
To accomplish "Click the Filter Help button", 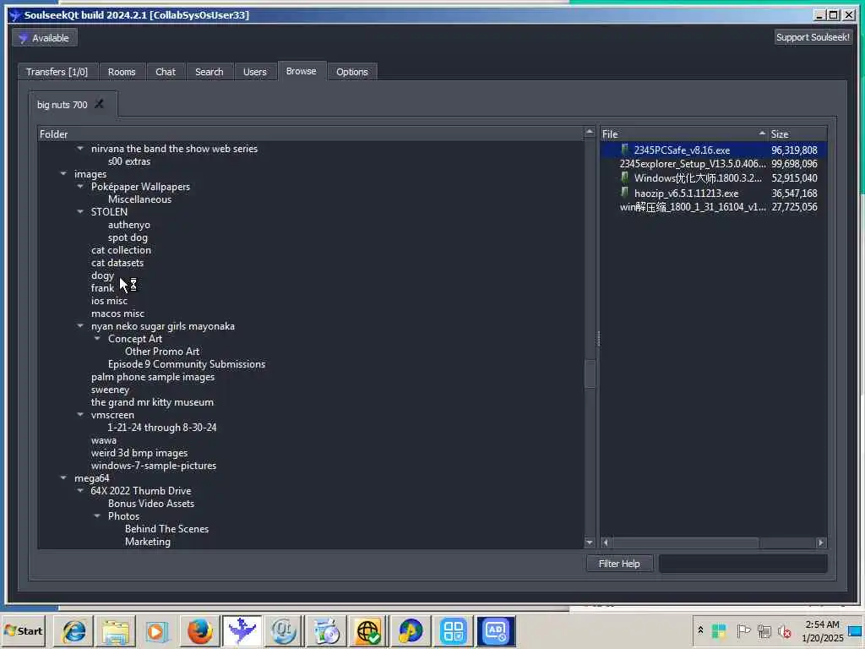I will [x=619, y=564].
